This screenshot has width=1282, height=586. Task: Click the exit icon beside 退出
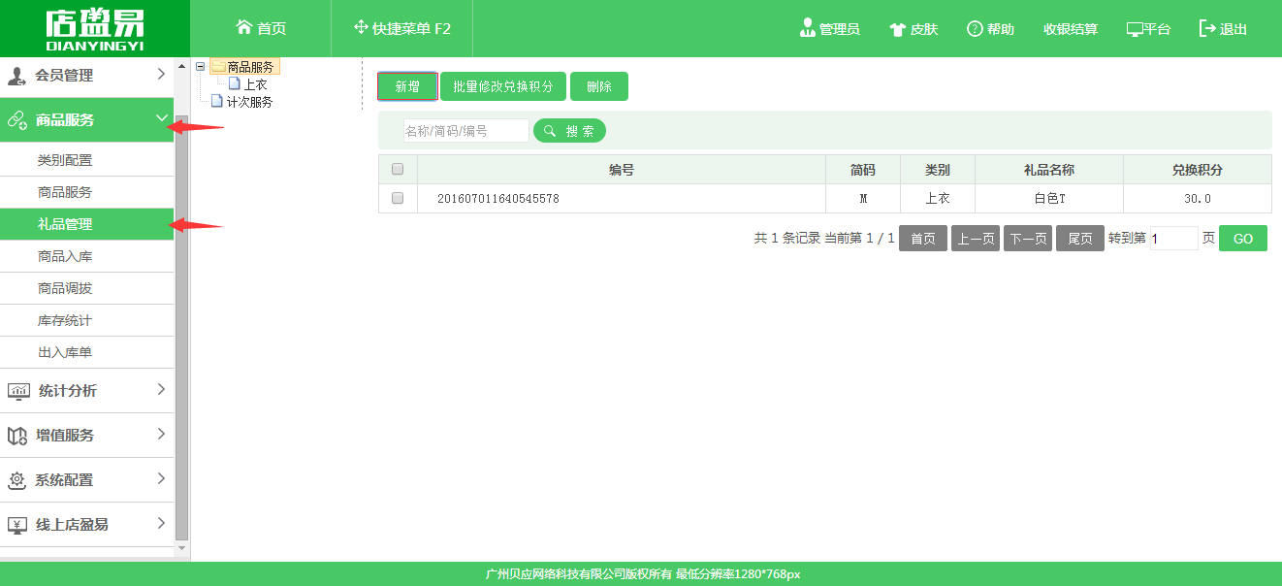pos(1207,28)
